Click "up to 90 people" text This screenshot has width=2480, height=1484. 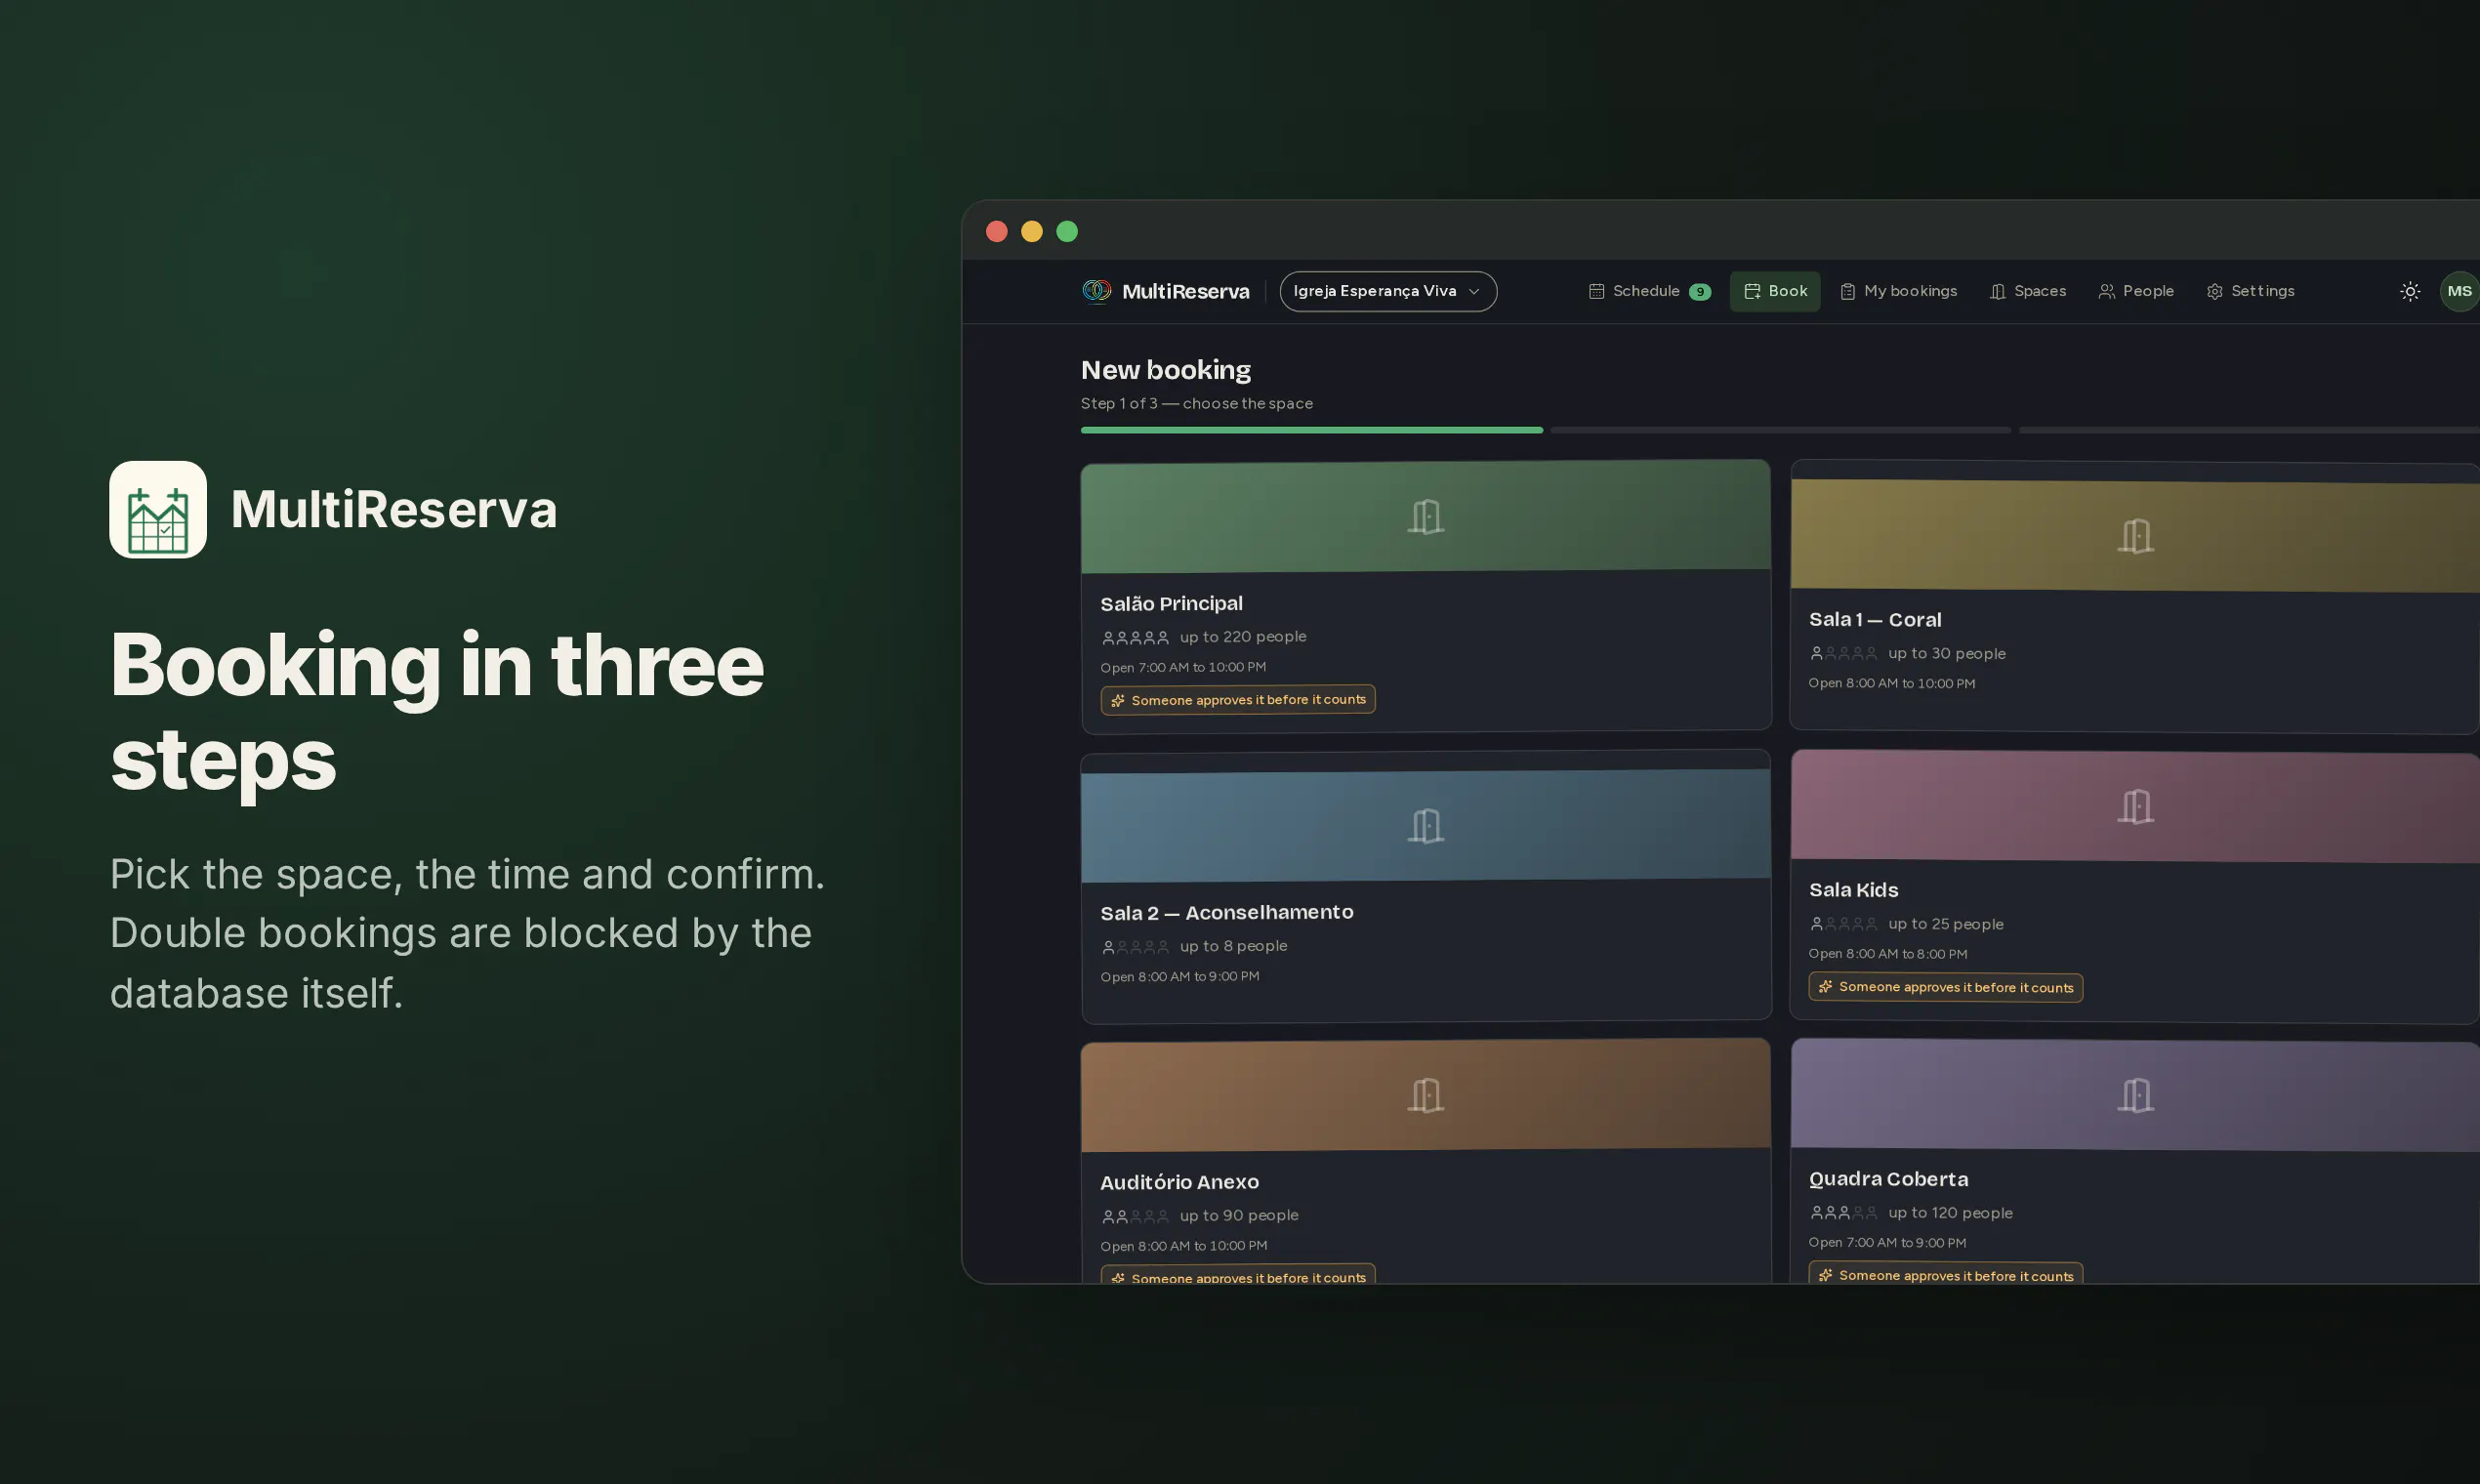pos(1238,1215)
